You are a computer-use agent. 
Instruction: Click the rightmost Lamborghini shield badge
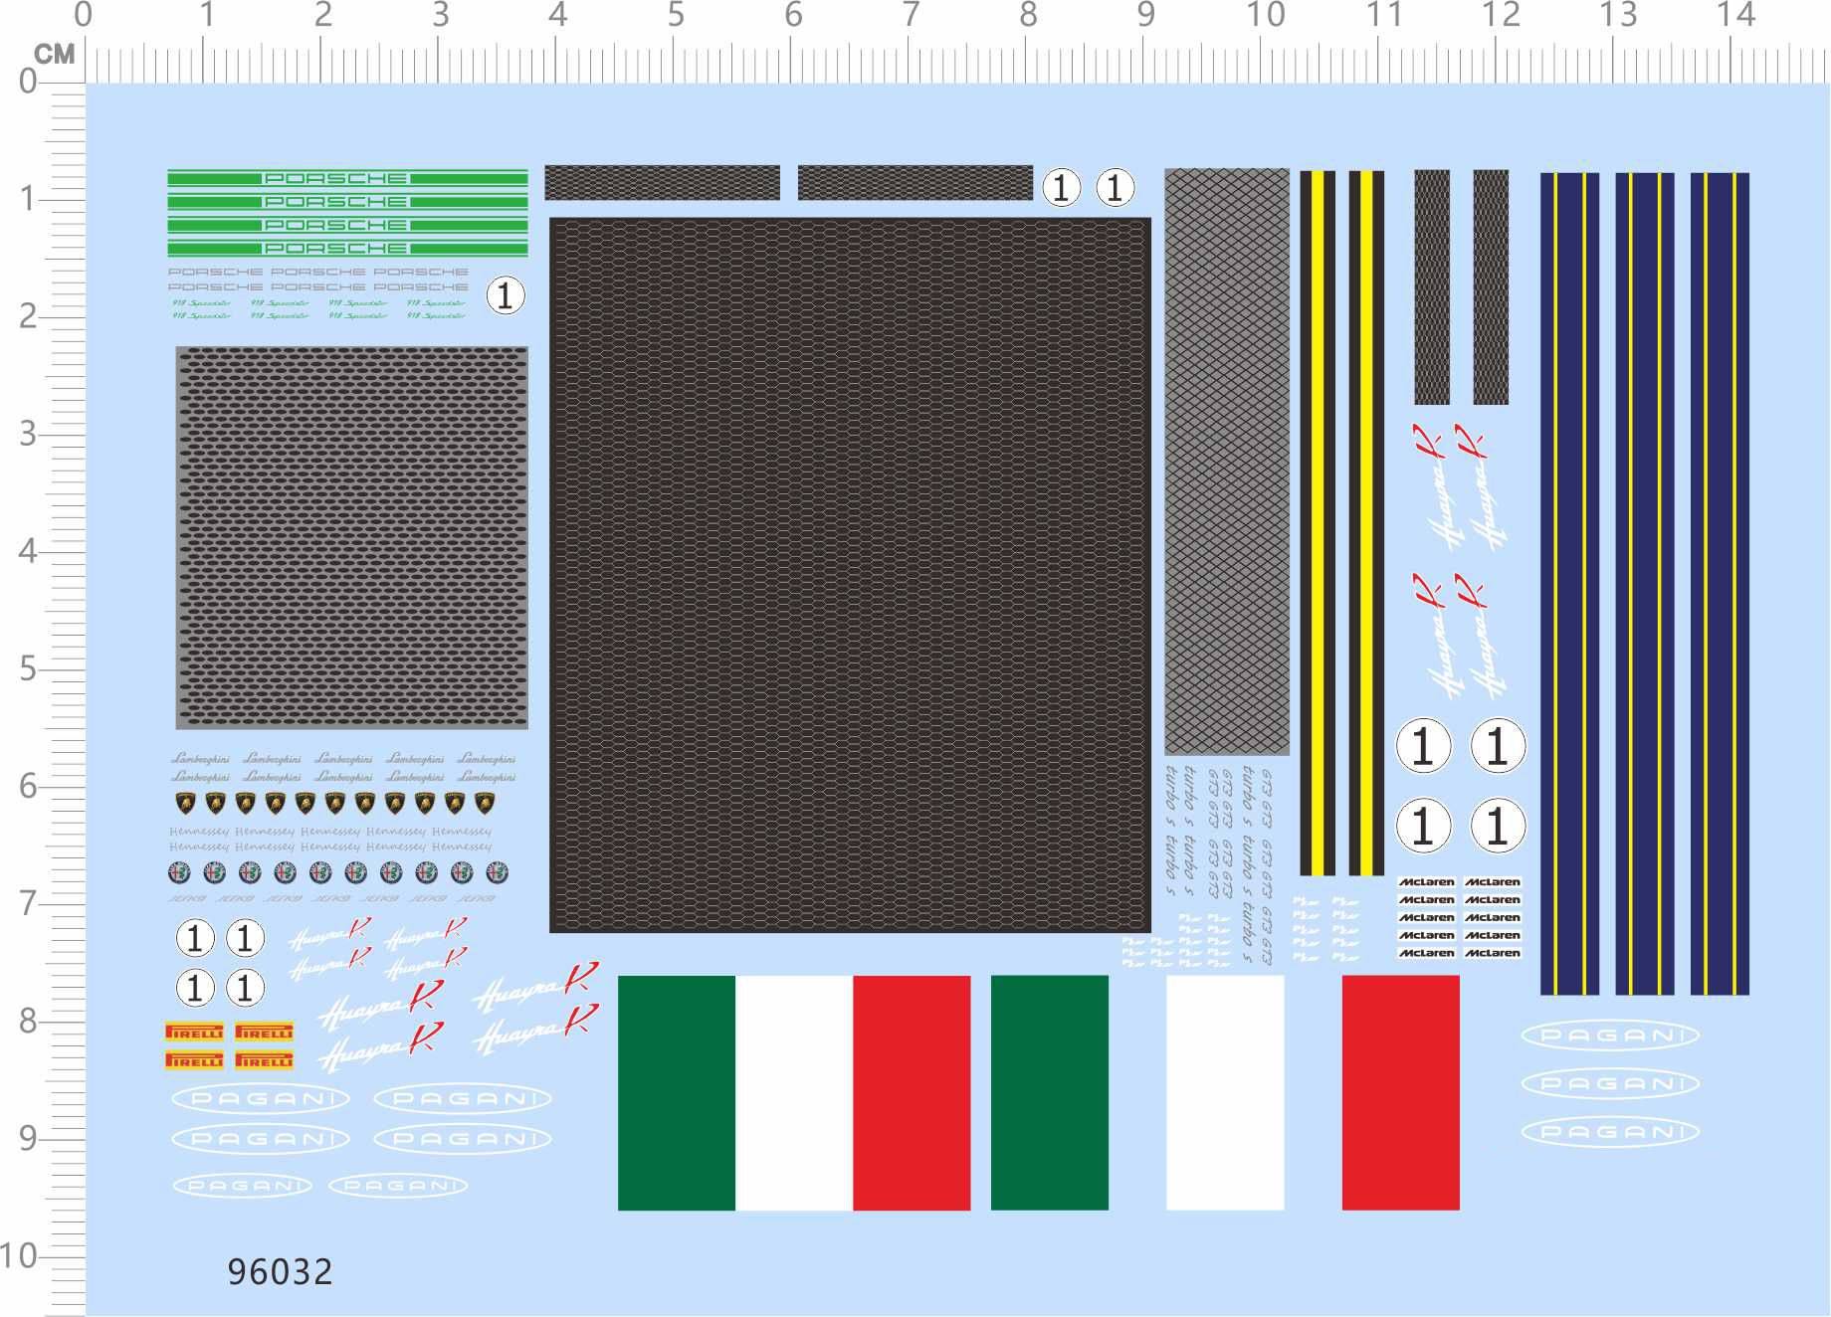click(x=485, y=803)
